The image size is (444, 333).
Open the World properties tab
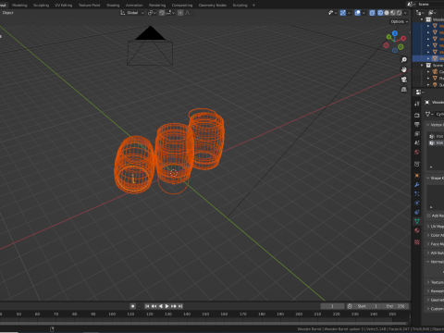[x=417, y=152]
